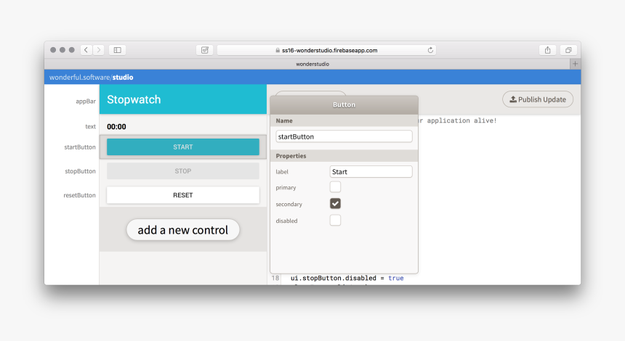
Task: Click the RESET button in the preview
Action: (183, 195)
